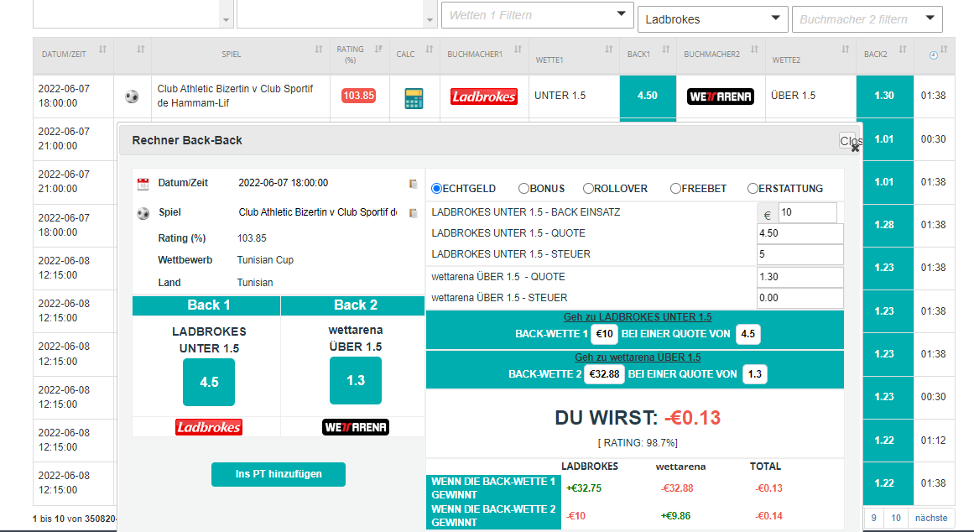Click the 4.50 BACK1 odds cell
974x532 pixels.
pyautogui.click(x=648, y=96)
